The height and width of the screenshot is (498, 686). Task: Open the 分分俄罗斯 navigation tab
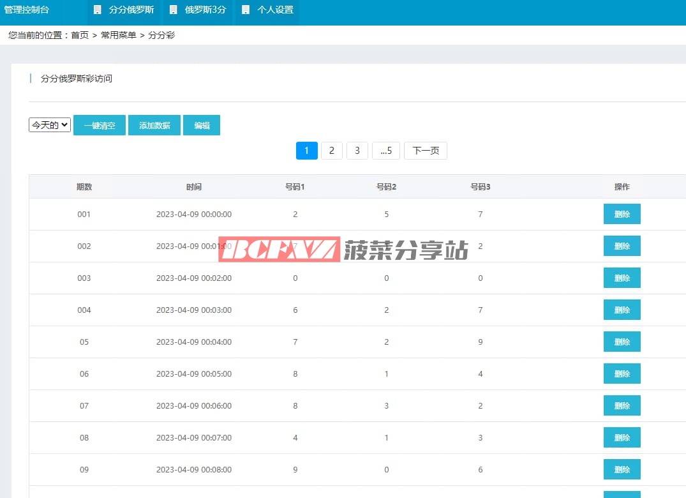tap(131, 10)
